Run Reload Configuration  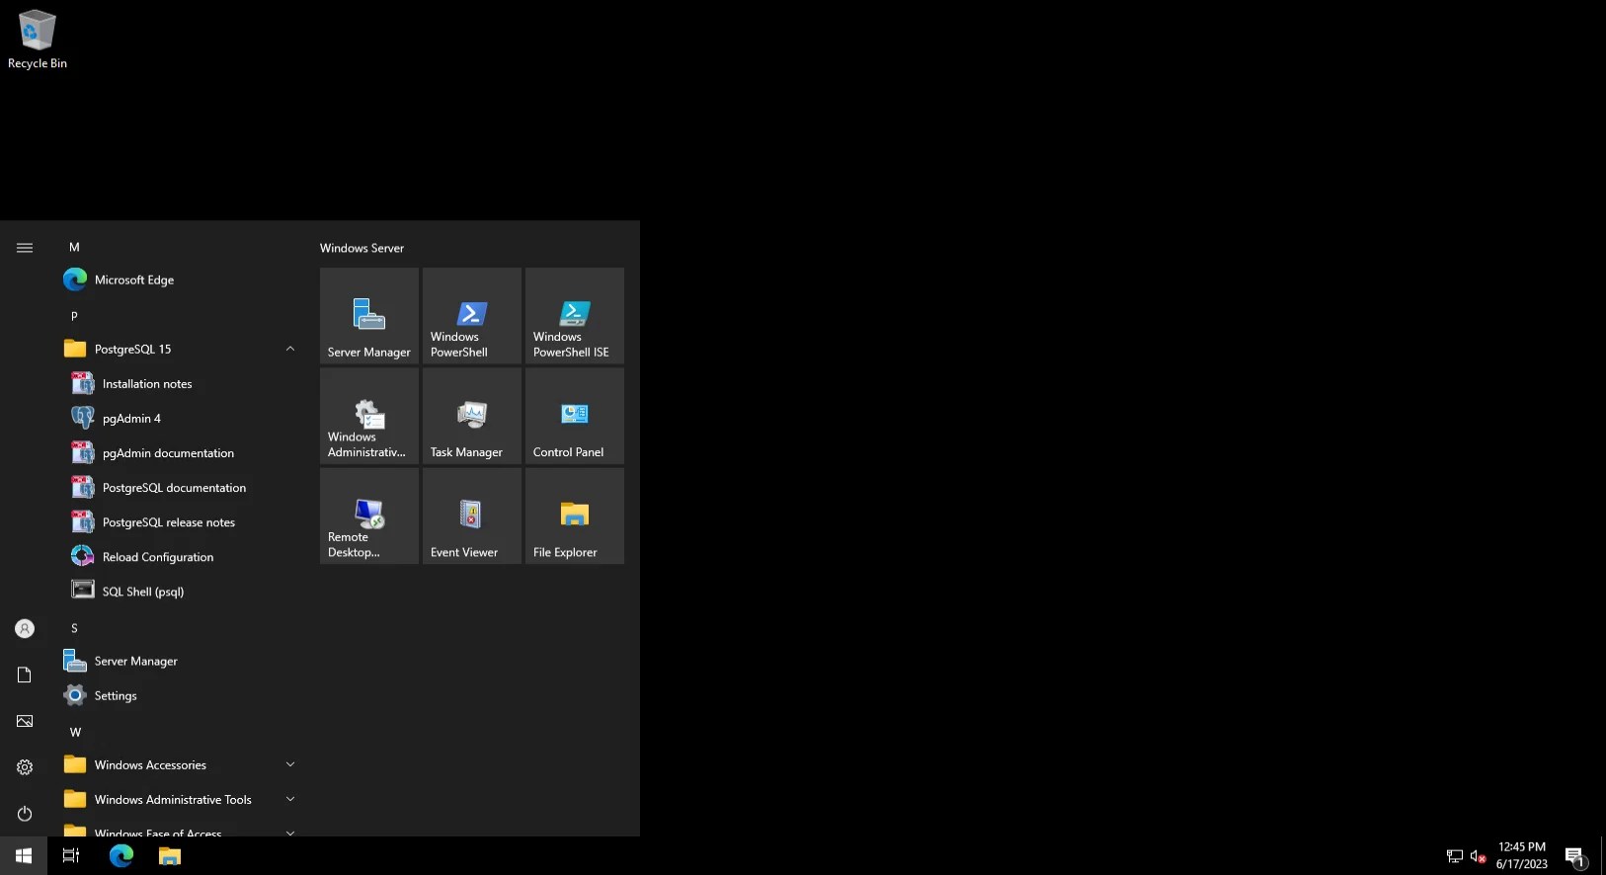pyautogui.click(x=178, y=557)
